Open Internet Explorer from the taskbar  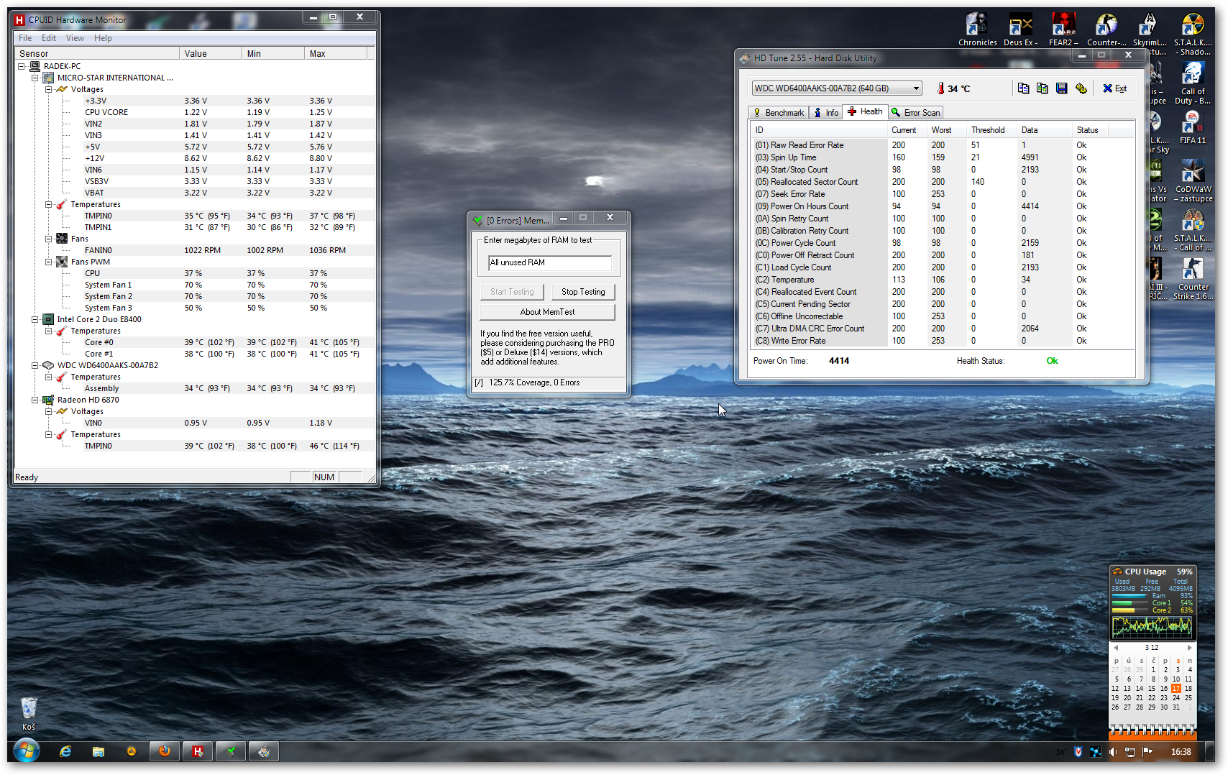65,751
